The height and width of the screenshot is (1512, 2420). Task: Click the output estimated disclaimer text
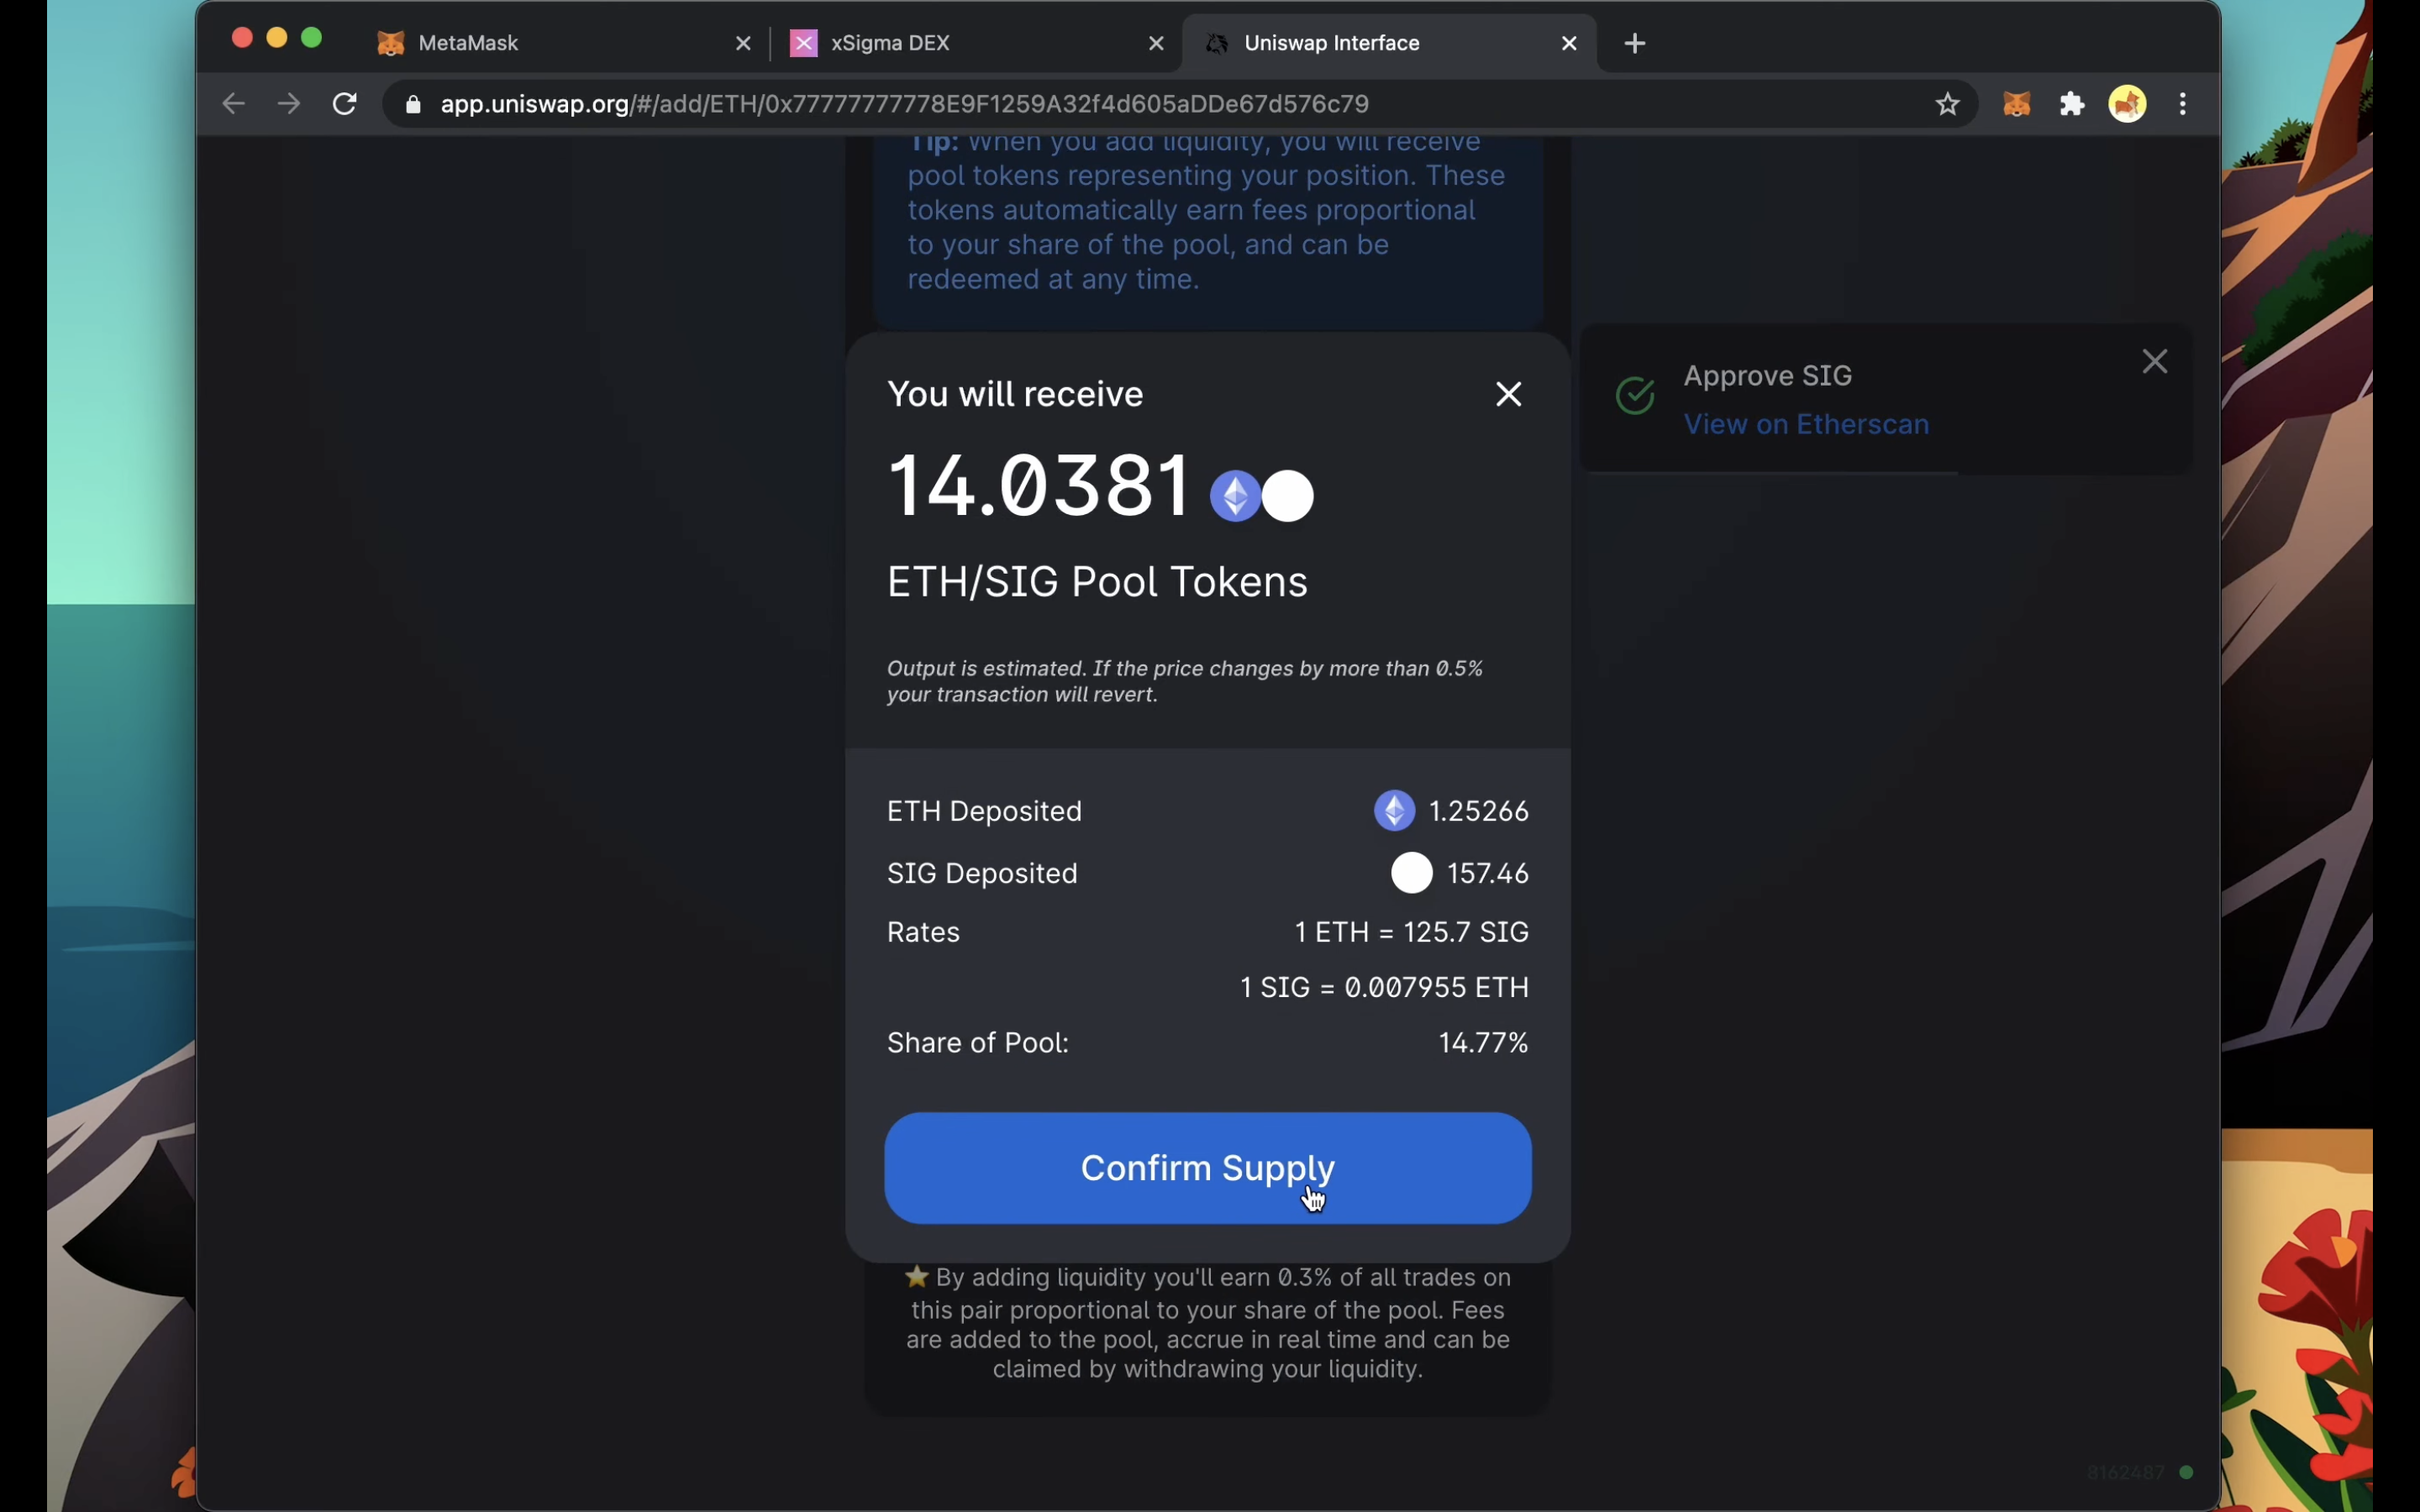point(1184,681)
